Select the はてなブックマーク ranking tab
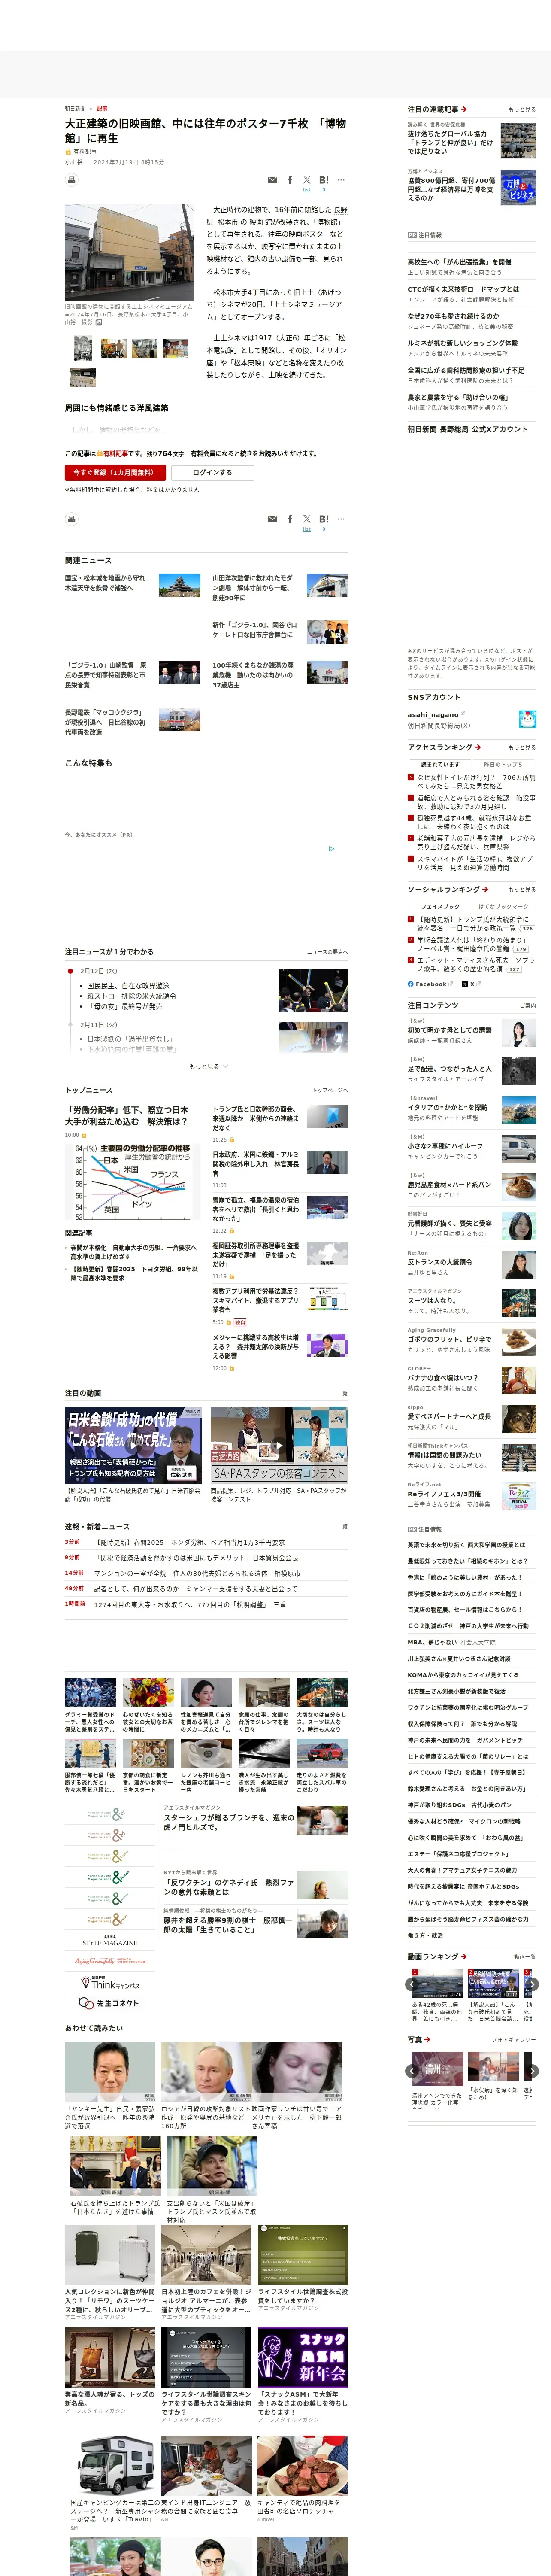551x2576 pixels. pyautogui.click(x=503, y=906)
